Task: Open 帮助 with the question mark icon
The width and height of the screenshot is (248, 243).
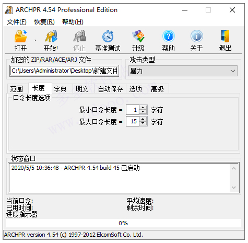Action: 168,36
